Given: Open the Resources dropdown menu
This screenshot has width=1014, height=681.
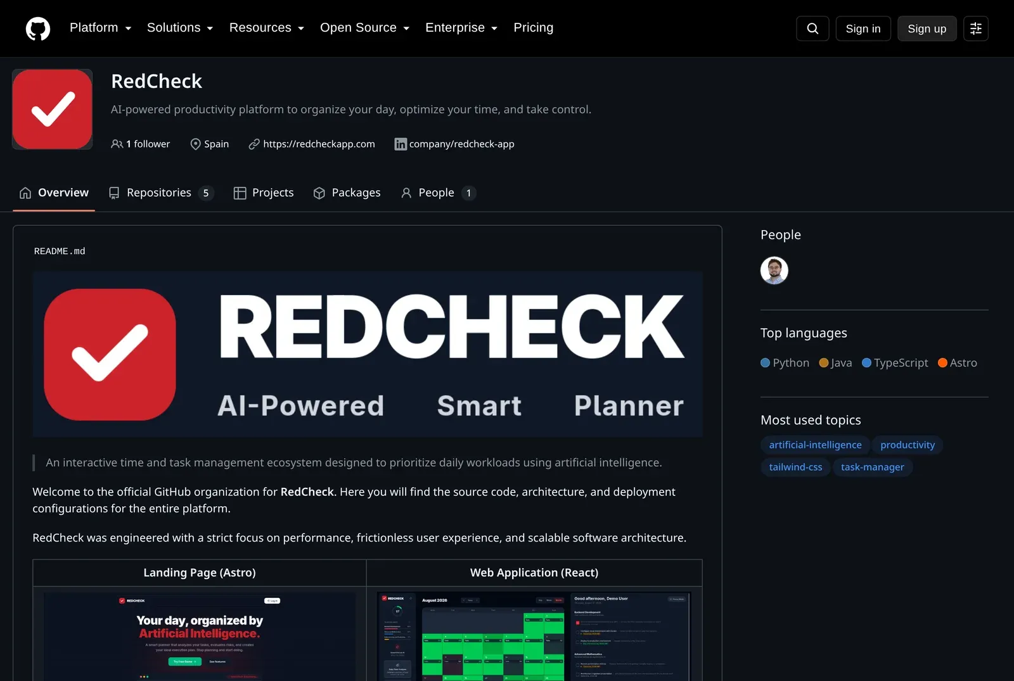Looking at the screenshot, I should (x=267, y=28).
